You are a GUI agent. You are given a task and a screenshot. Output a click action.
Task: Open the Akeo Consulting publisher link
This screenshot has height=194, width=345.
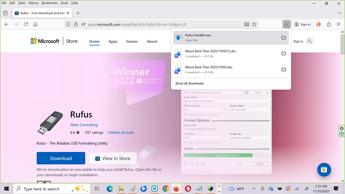pos(84,125)
